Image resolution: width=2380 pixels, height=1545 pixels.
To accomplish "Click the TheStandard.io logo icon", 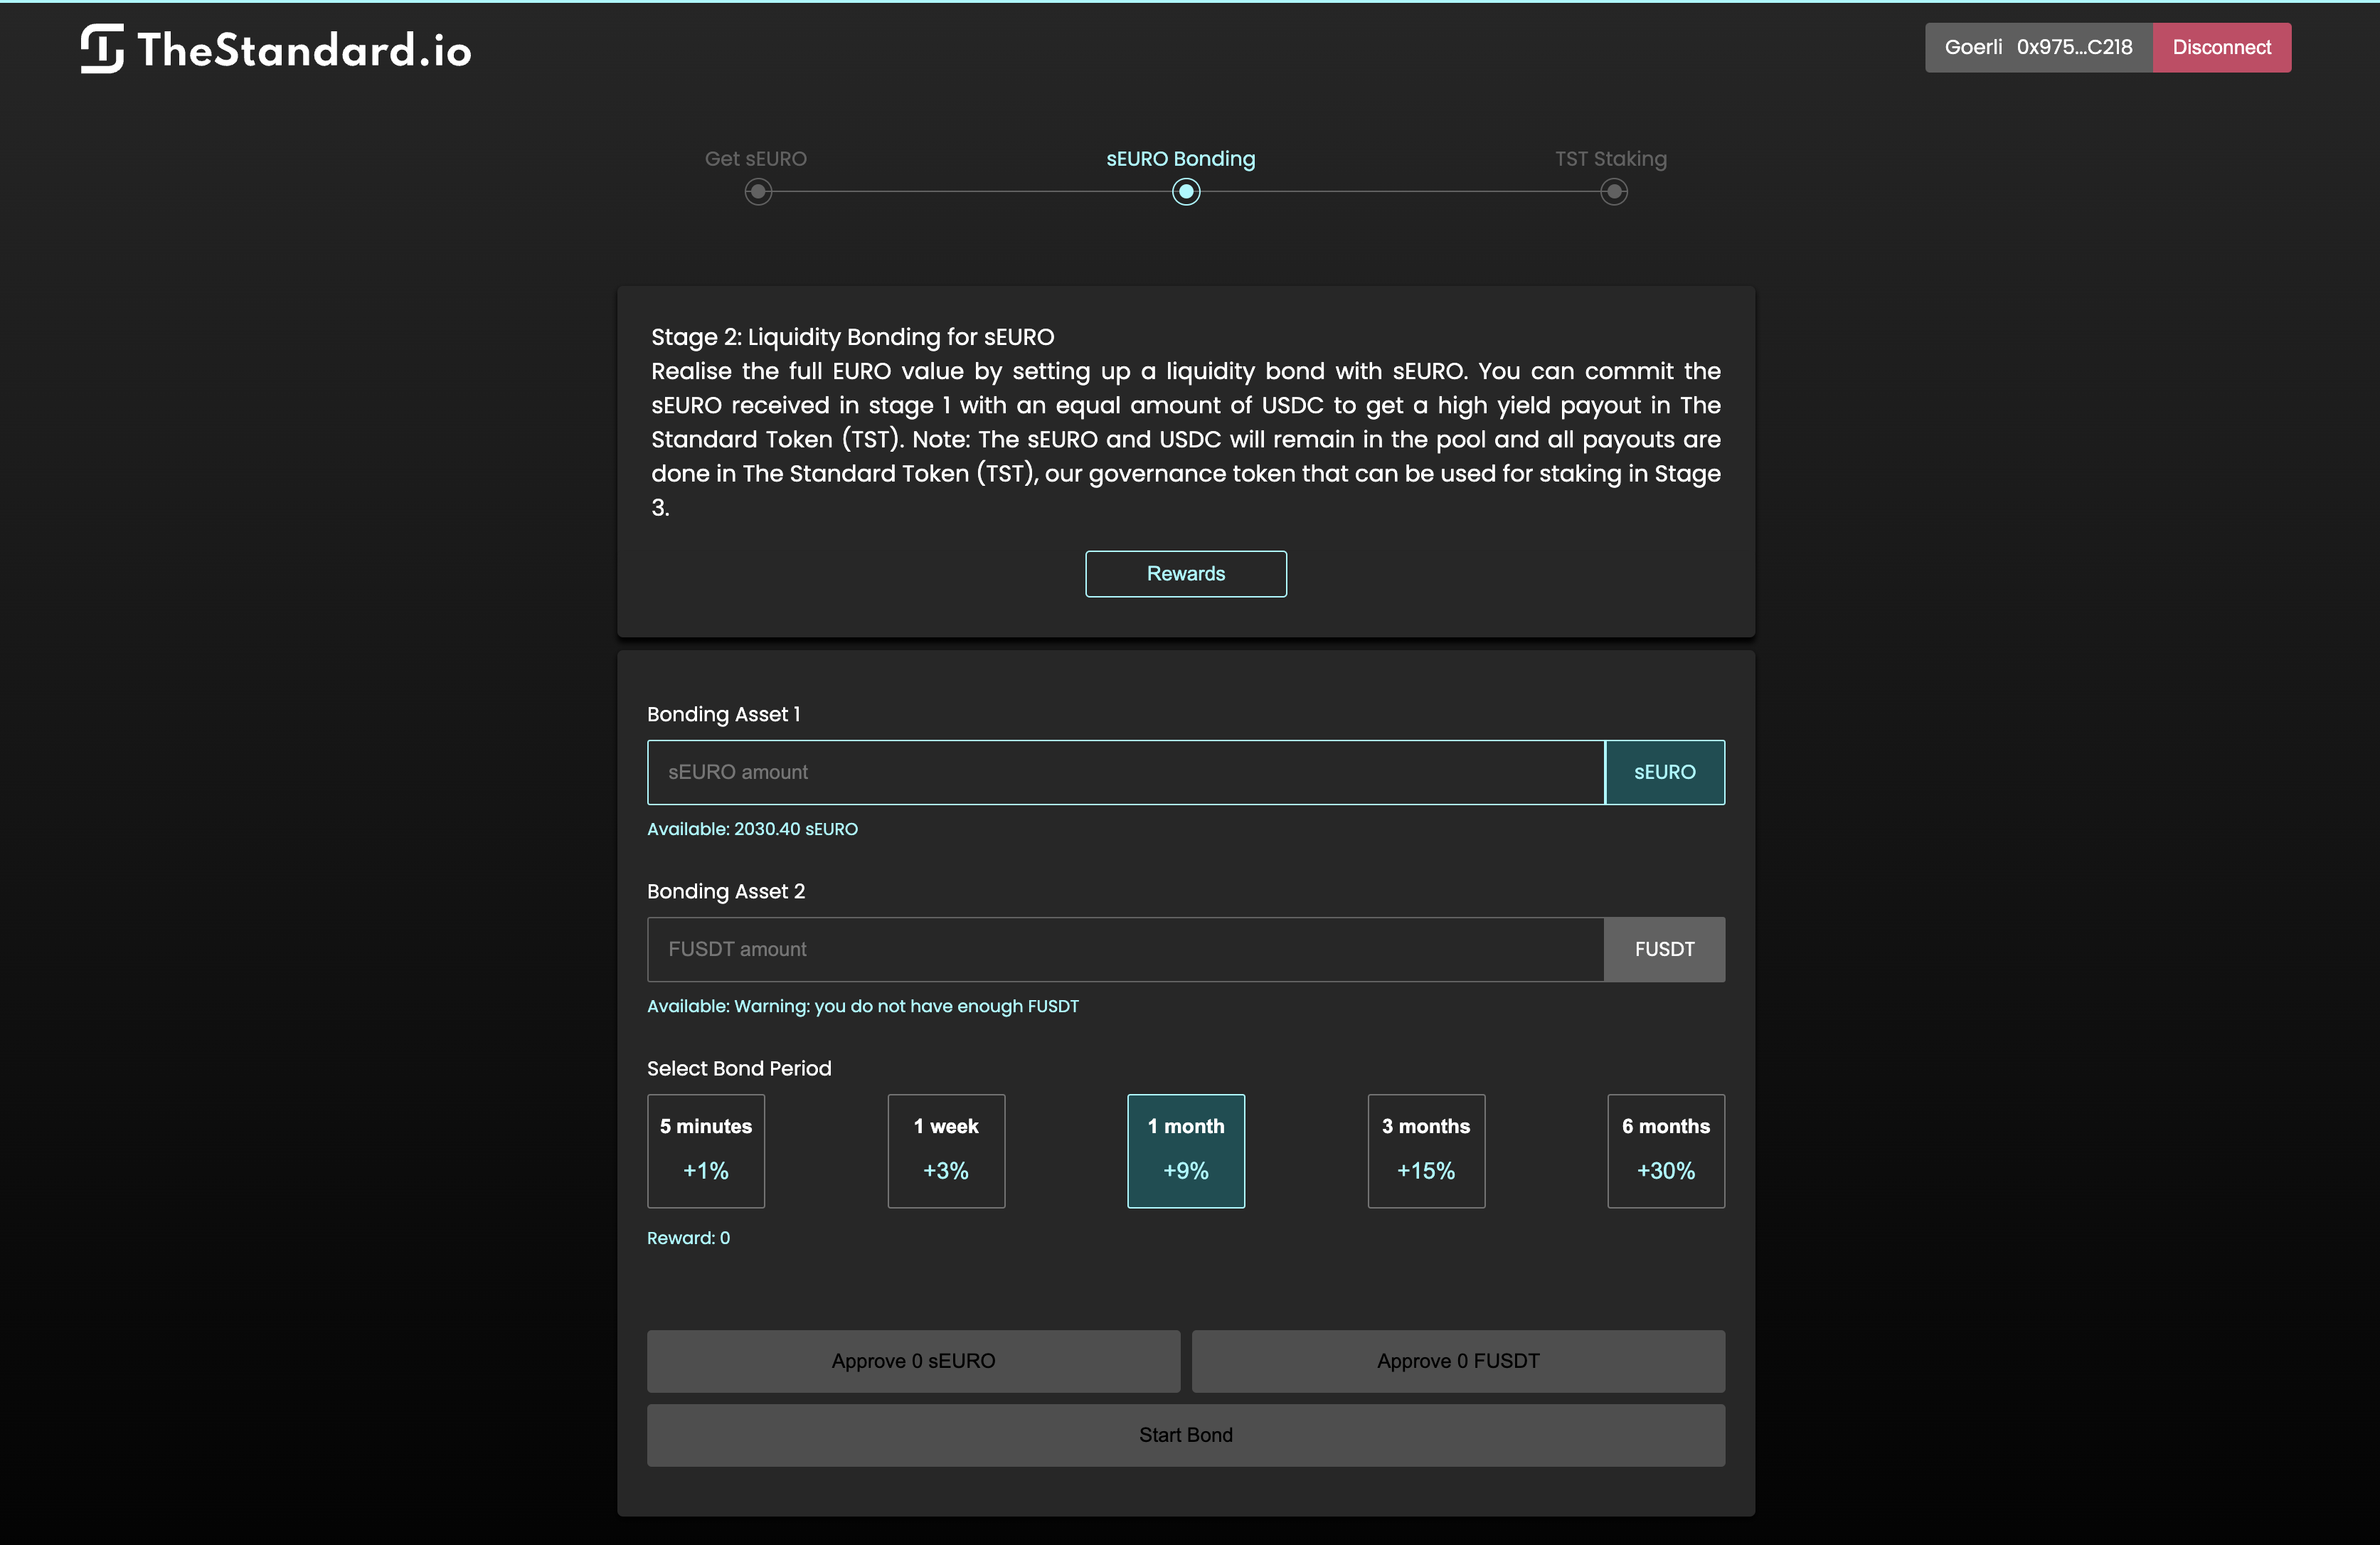I will pyautogui.click(x=102, y=49).
